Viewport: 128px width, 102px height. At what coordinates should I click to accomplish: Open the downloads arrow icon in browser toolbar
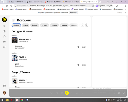point(125,6)
